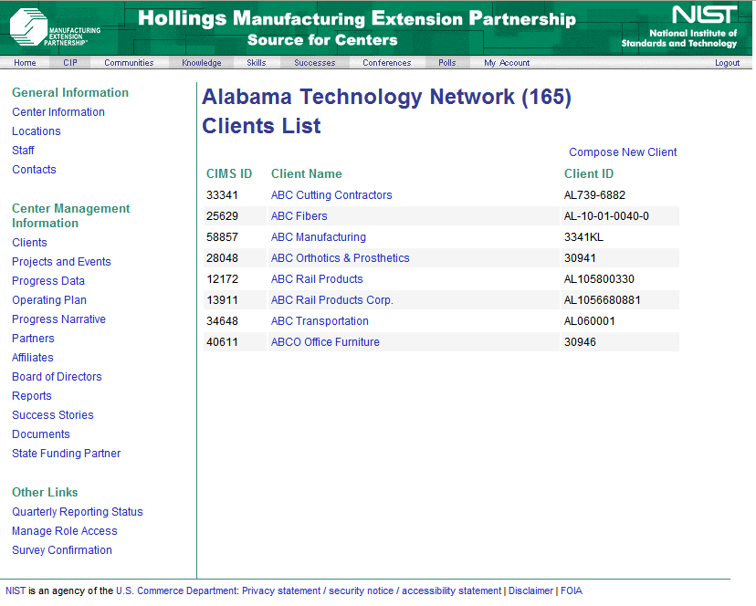Open Contacts sidebar link
Screen dimensions: 756x606
tap(34, 169)
